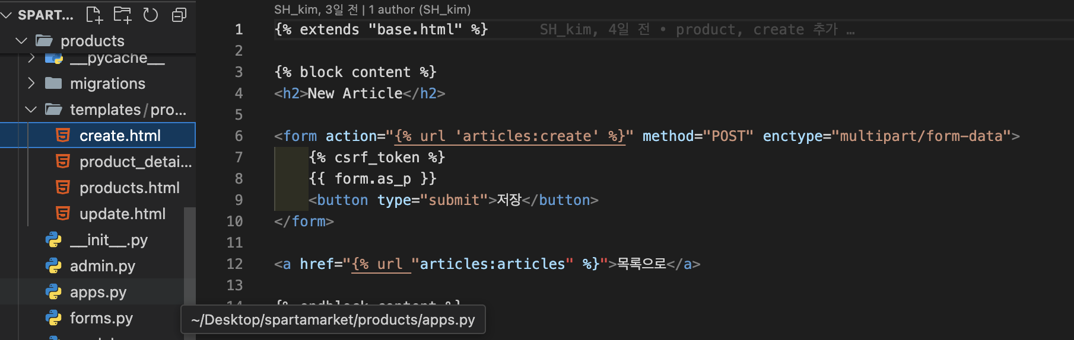The height and width of the screenshot is (340, 1074).
Task: Click the Python icon beside admin.py
Action: 53,266
